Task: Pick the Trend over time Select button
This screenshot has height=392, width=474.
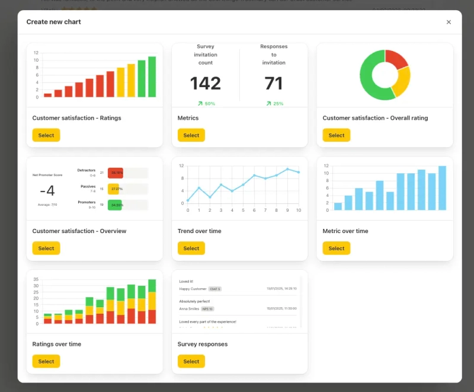Action: pyautogui.click(x=191, y=248)
